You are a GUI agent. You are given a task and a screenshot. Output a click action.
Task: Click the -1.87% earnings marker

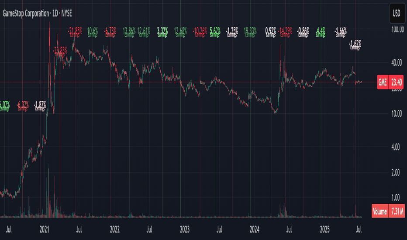tap(40, 106)
